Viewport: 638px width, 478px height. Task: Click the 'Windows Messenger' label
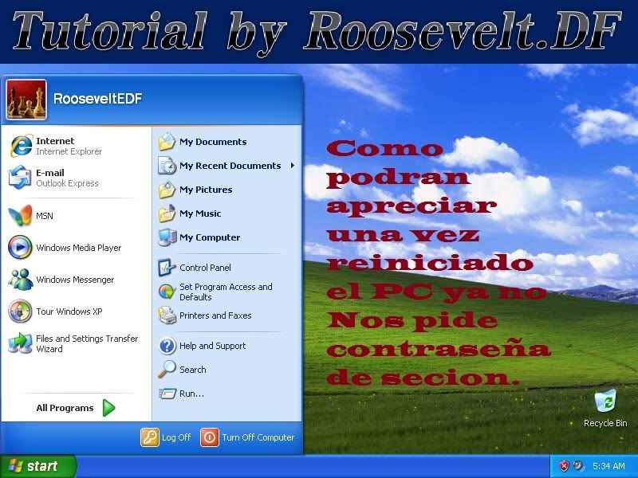(x=75, y=280)
